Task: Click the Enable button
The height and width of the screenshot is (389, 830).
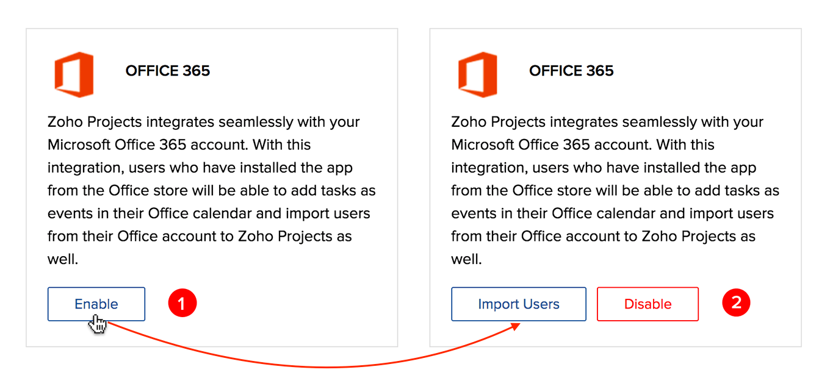Action: click(96, 304)
